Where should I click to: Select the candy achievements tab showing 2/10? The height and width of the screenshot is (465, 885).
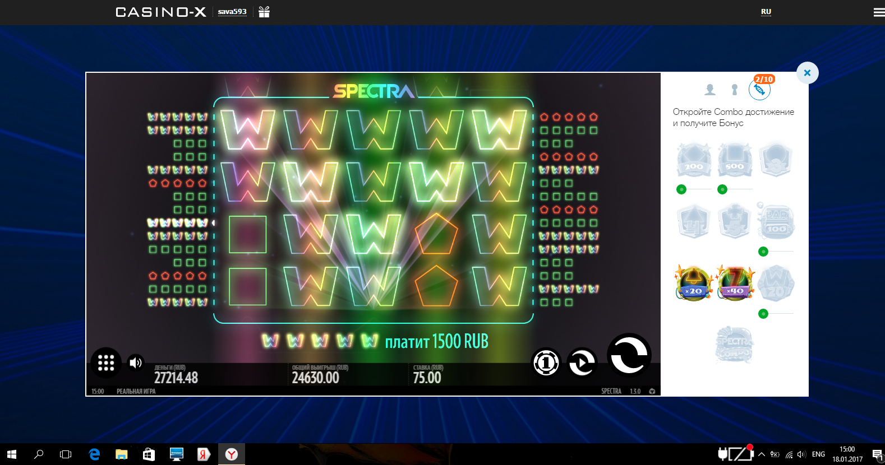pos(759,90)
